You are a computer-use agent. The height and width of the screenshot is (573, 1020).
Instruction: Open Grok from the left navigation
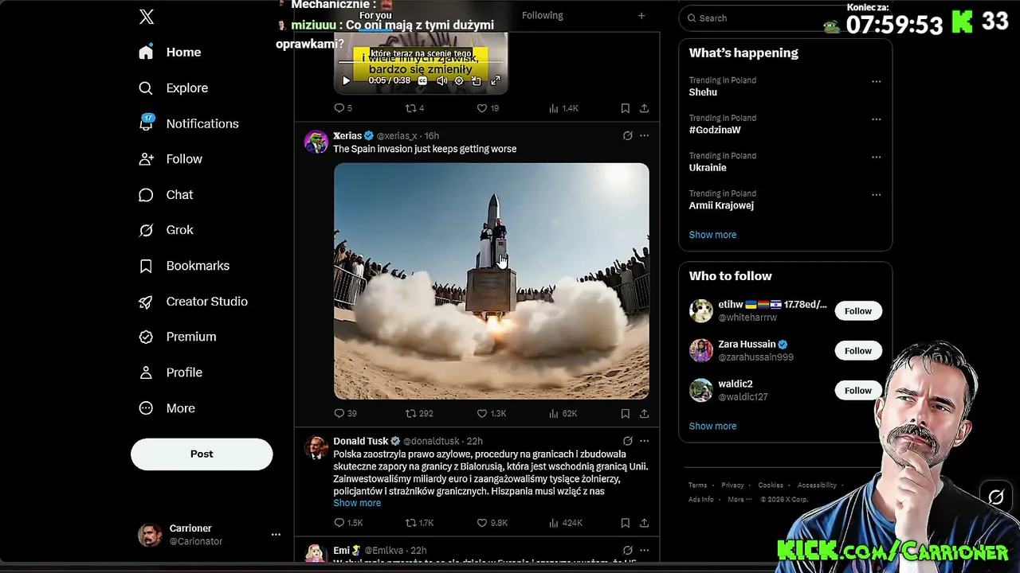[165, 230]
